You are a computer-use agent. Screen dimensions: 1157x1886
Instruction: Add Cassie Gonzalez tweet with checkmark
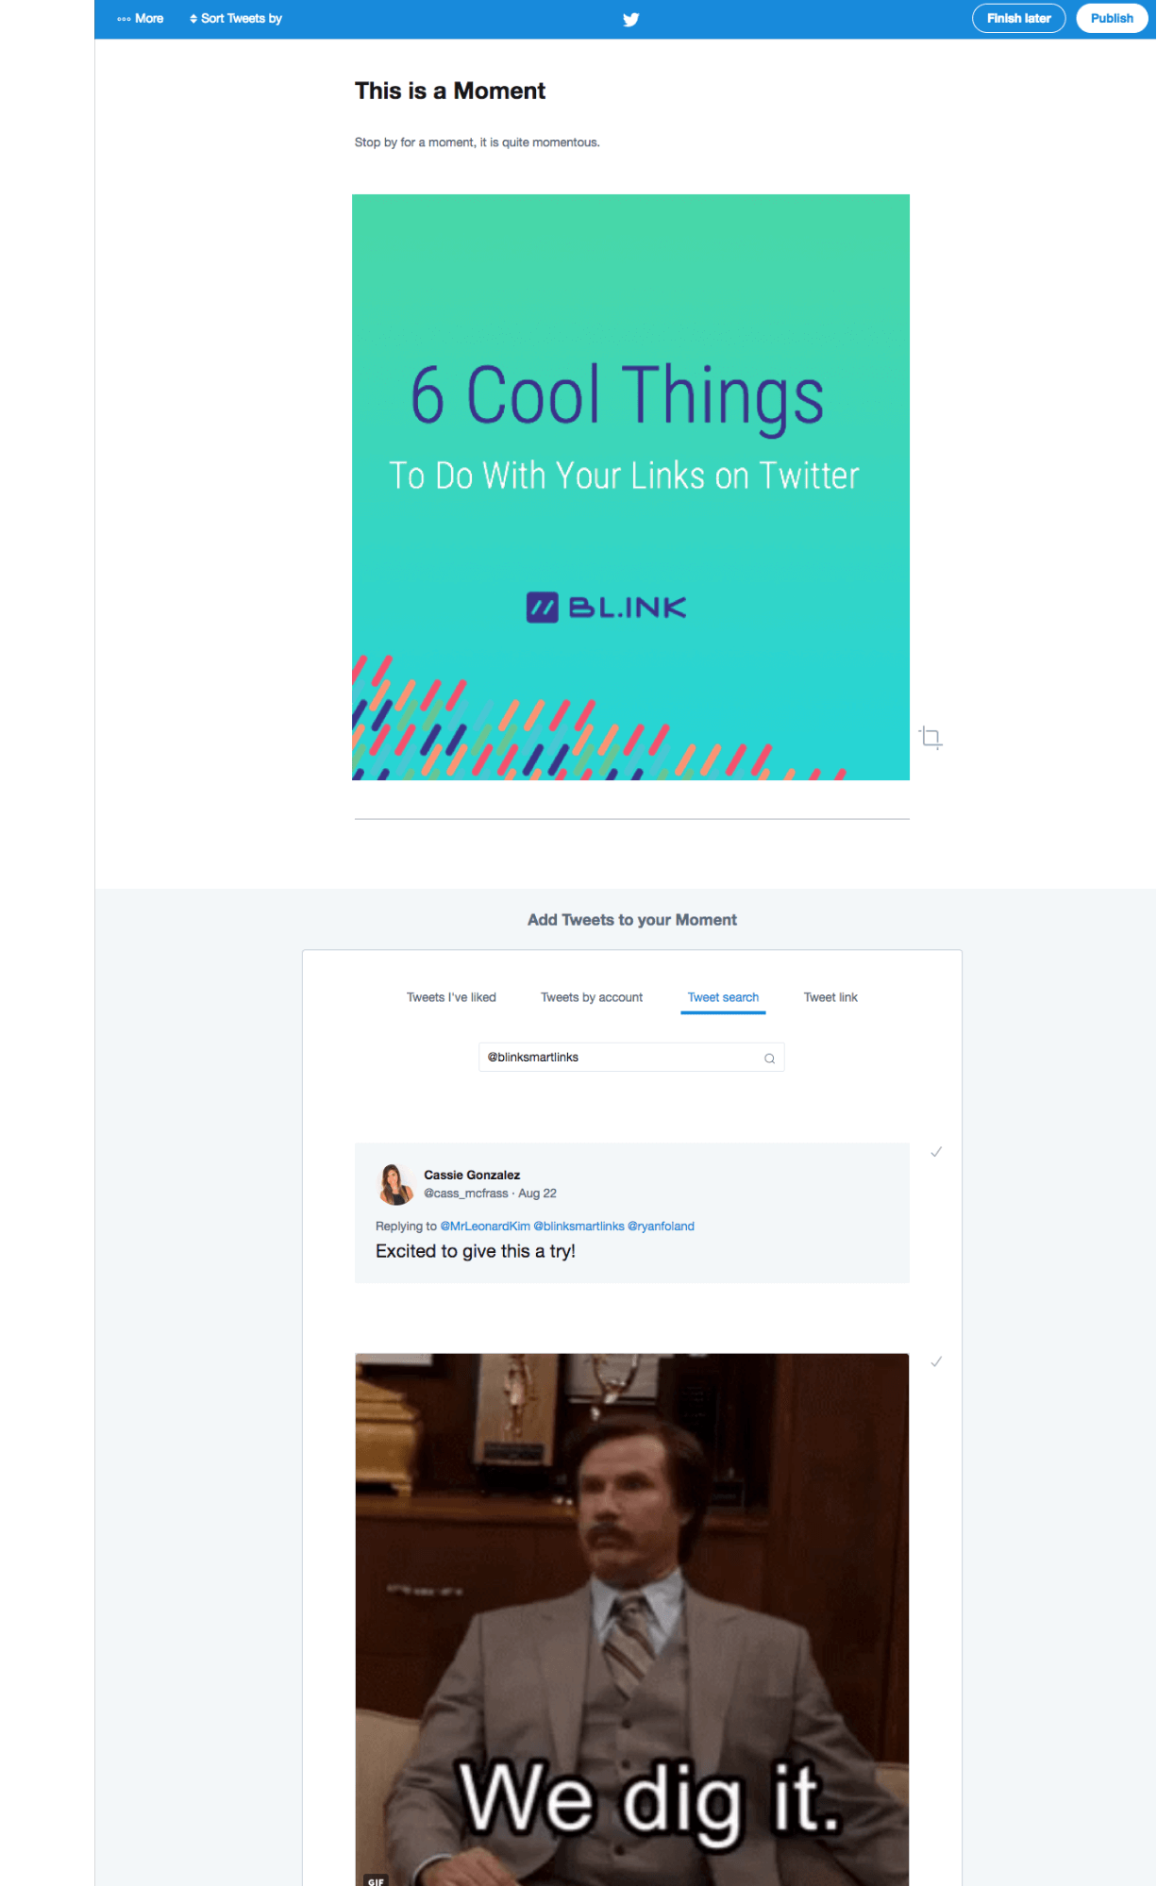(x=936, y=1152)
